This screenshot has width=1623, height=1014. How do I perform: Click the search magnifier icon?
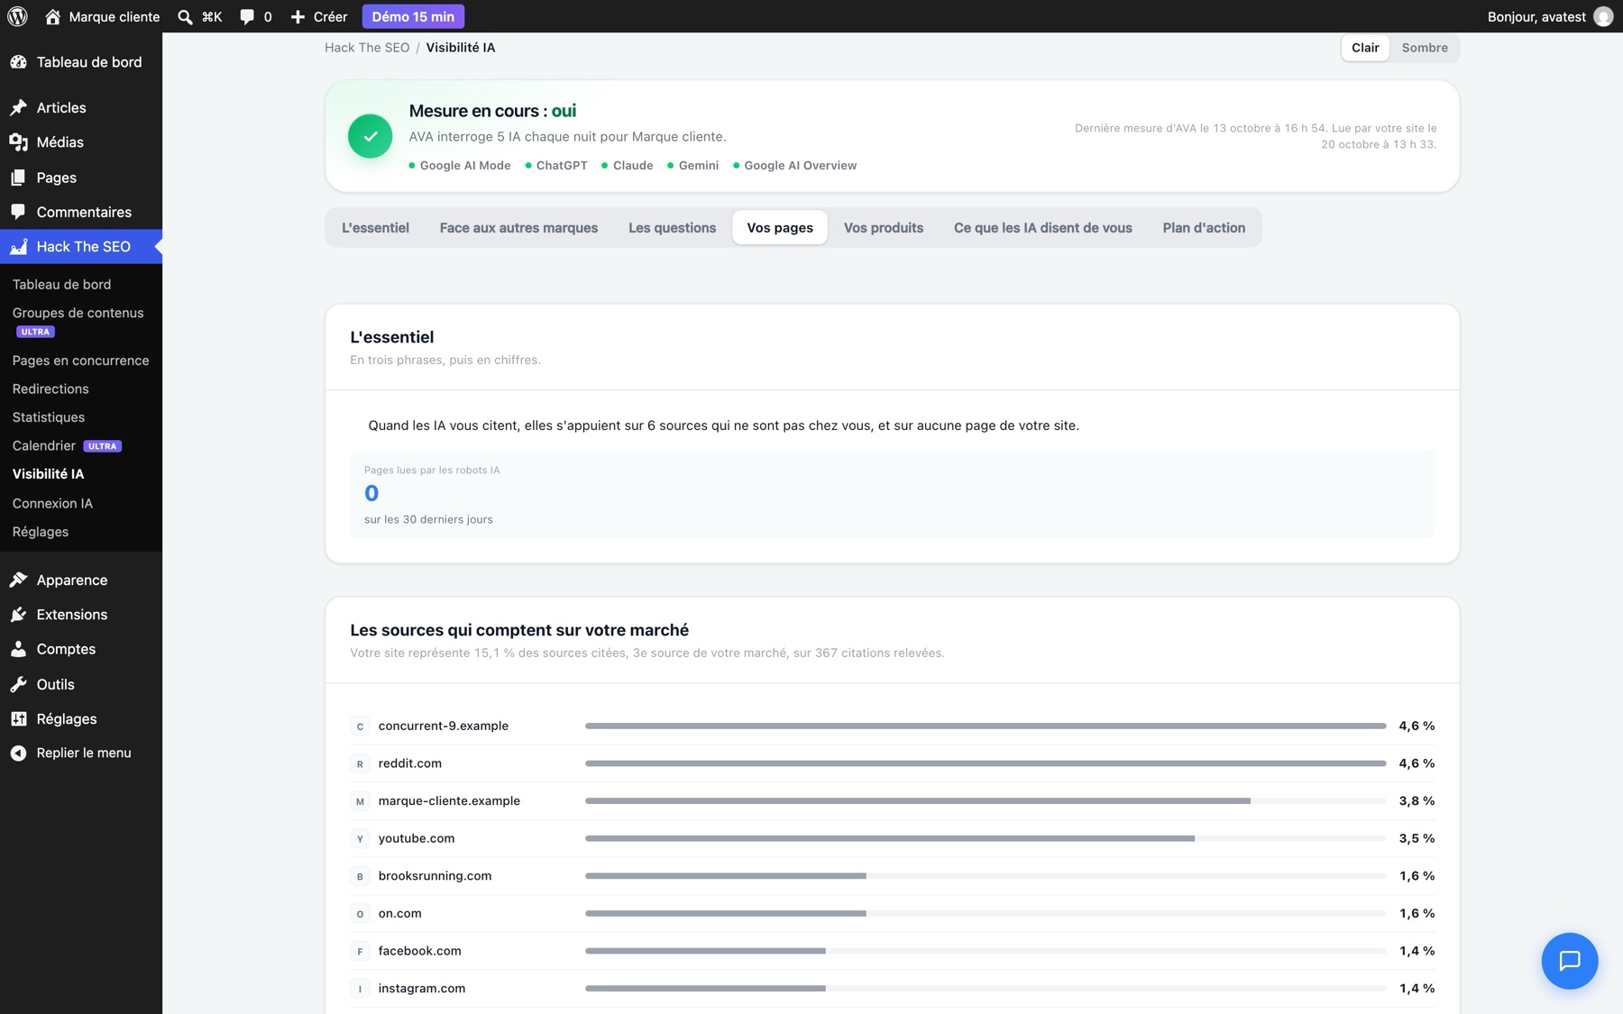click(x=185, y=16)
